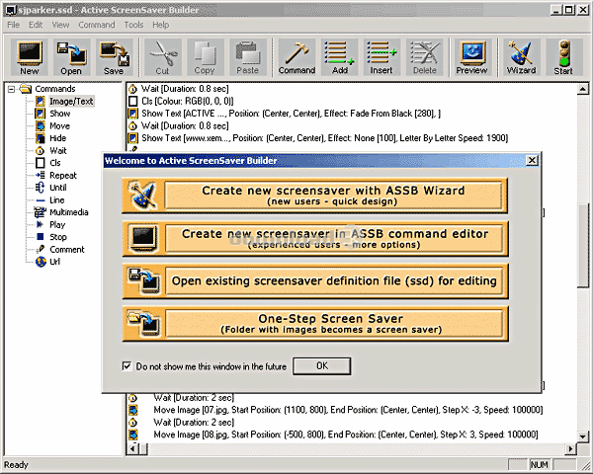Click the Insert toolbar icon

pyautogui.click(x=381, y=57)
